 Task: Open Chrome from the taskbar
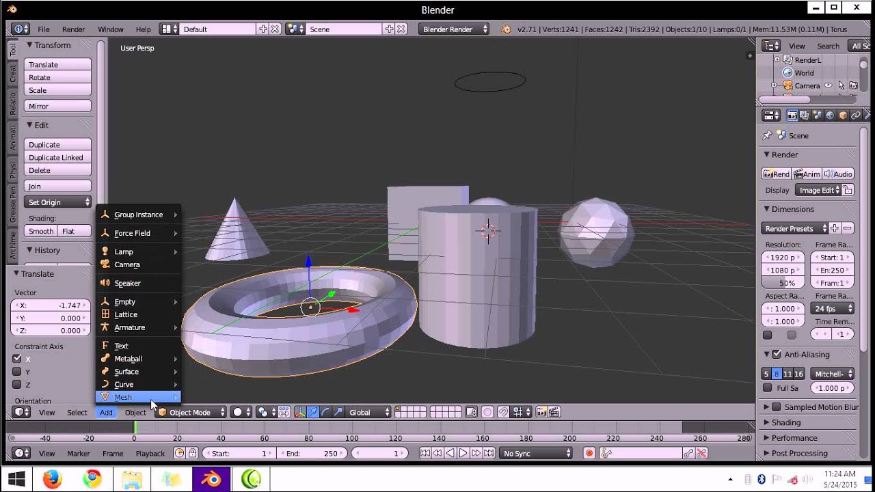pyautogui.click(x=92, y=479)
